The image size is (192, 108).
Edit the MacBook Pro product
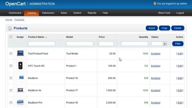coord(180,103)
